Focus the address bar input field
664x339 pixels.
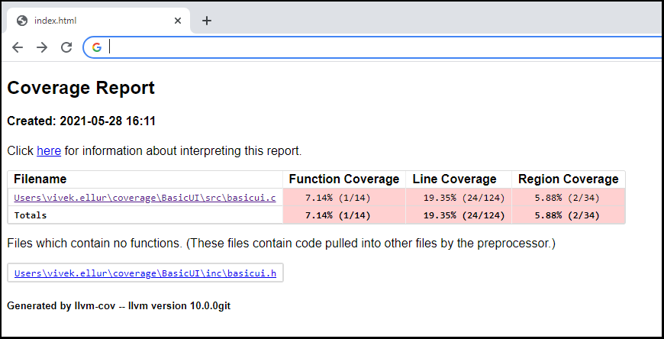pyautogui.click(x=382, y=47)
